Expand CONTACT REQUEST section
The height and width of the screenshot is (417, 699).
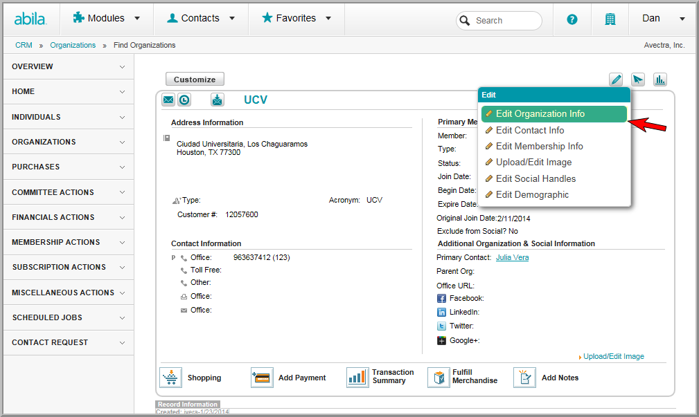click(x=69, y=343)
